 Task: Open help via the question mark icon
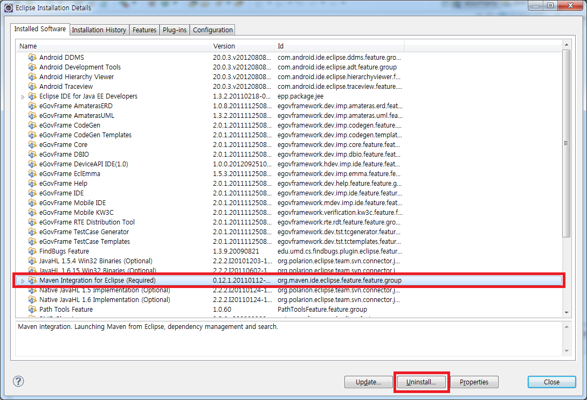tap(18, 382)
